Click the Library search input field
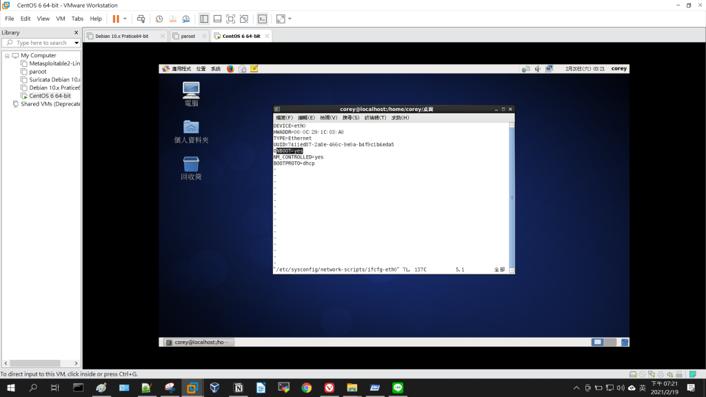Screen dimensions: 706x397 pos(41,43)
